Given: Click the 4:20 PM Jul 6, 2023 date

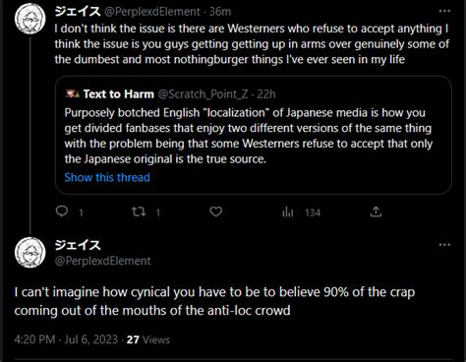Looking at the screenshot, I should coord(66,339).
